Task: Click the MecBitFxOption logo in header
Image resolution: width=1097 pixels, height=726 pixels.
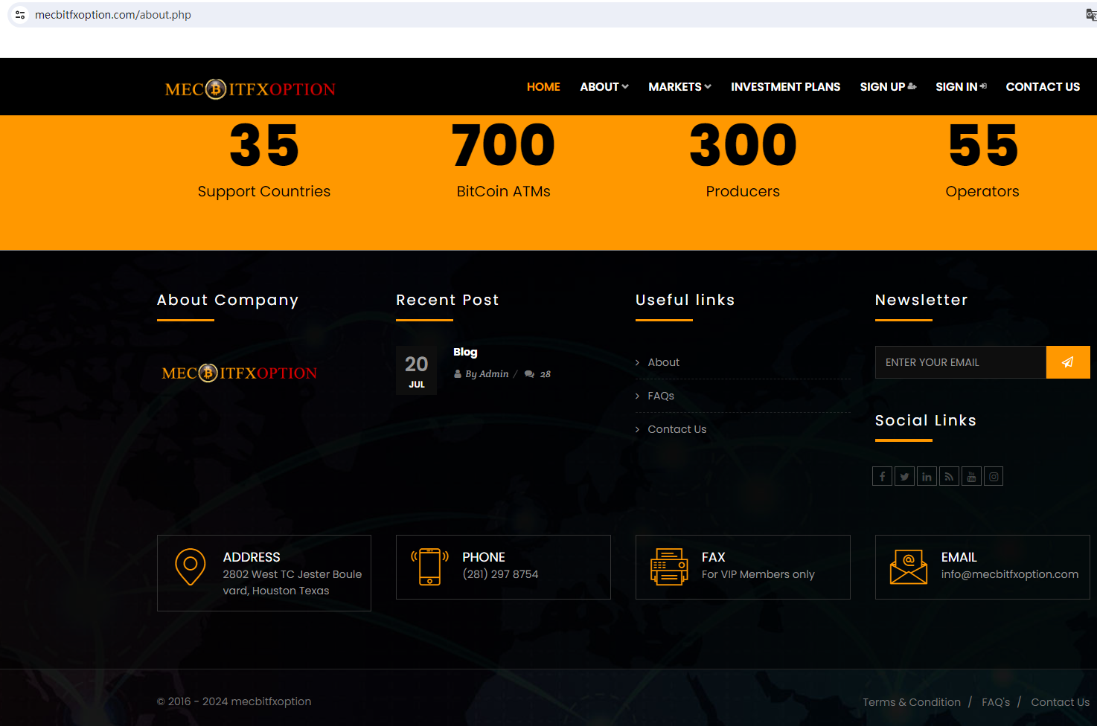Action: click(x=250, y=89)
